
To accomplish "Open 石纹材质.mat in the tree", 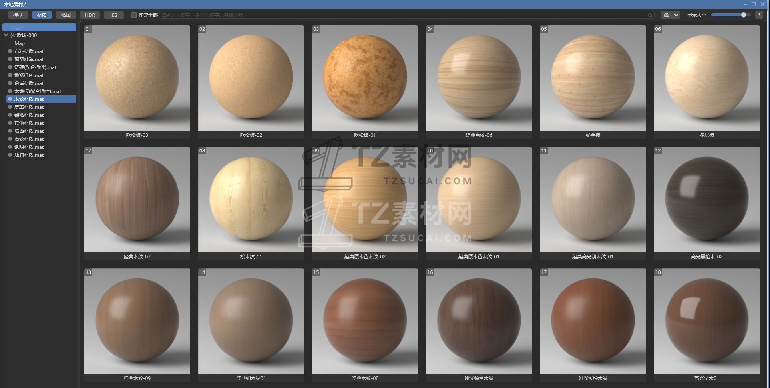I will [29, 139].
